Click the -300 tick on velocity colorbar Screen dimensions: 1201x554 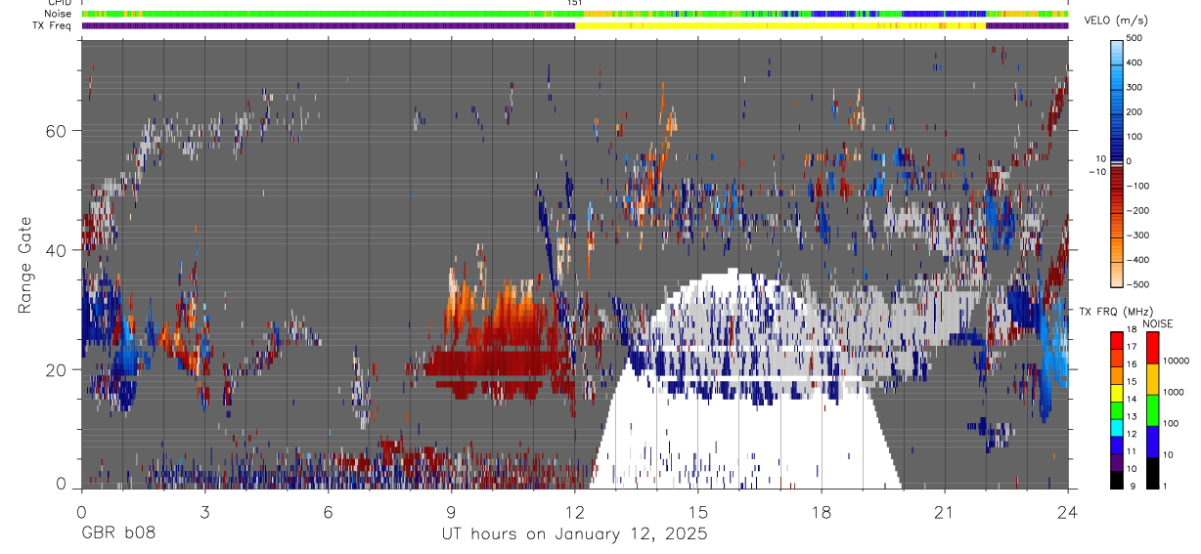1138,235
